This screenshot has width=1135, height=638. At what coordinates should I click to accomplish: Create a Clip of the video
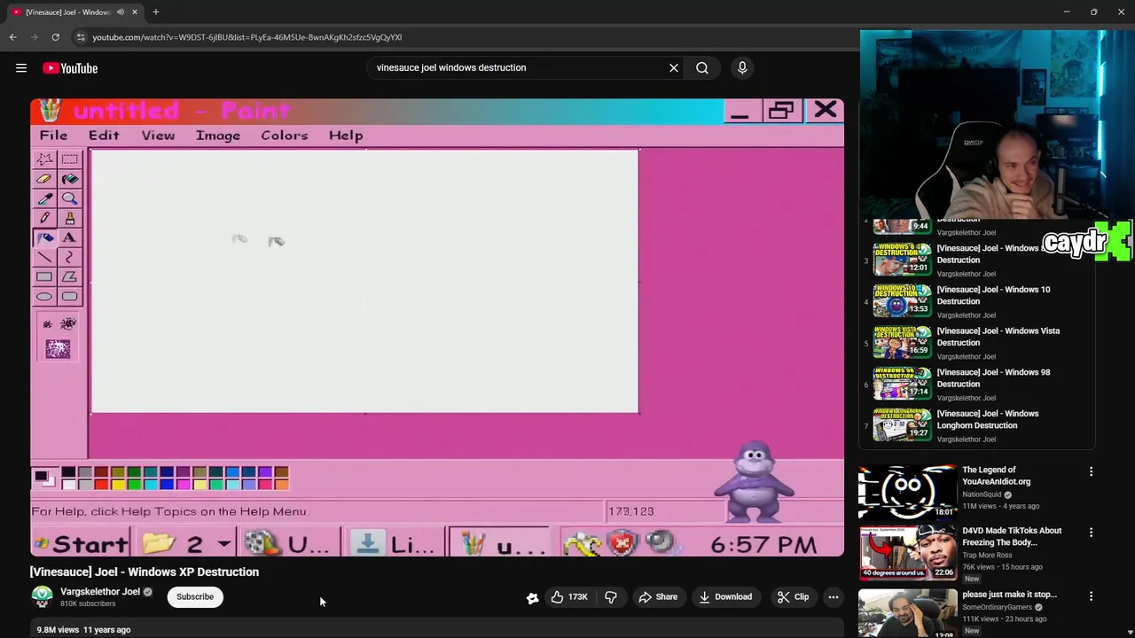tap(793, 597)
